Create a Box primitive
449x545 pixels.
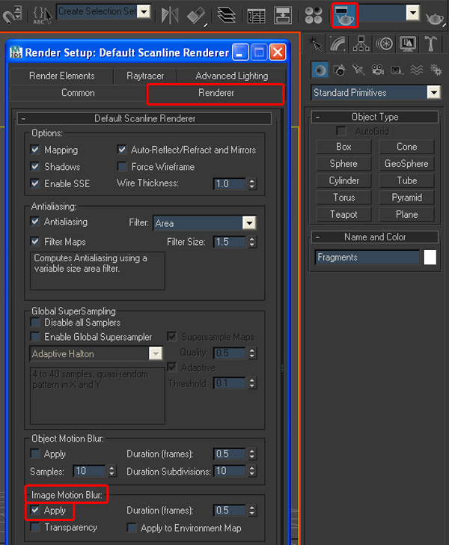[343, 147]
